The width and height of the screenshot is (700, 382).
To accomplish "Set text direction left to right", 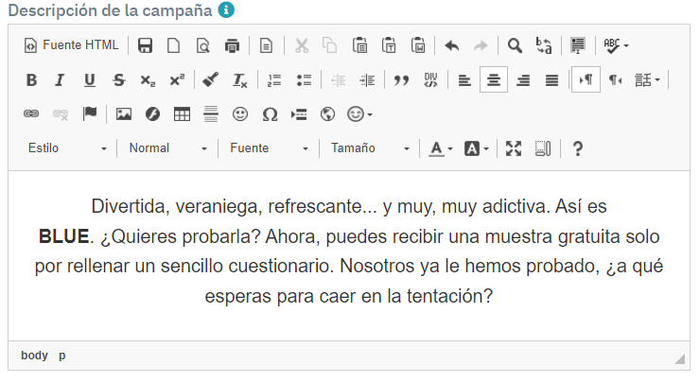I will 586,80.
